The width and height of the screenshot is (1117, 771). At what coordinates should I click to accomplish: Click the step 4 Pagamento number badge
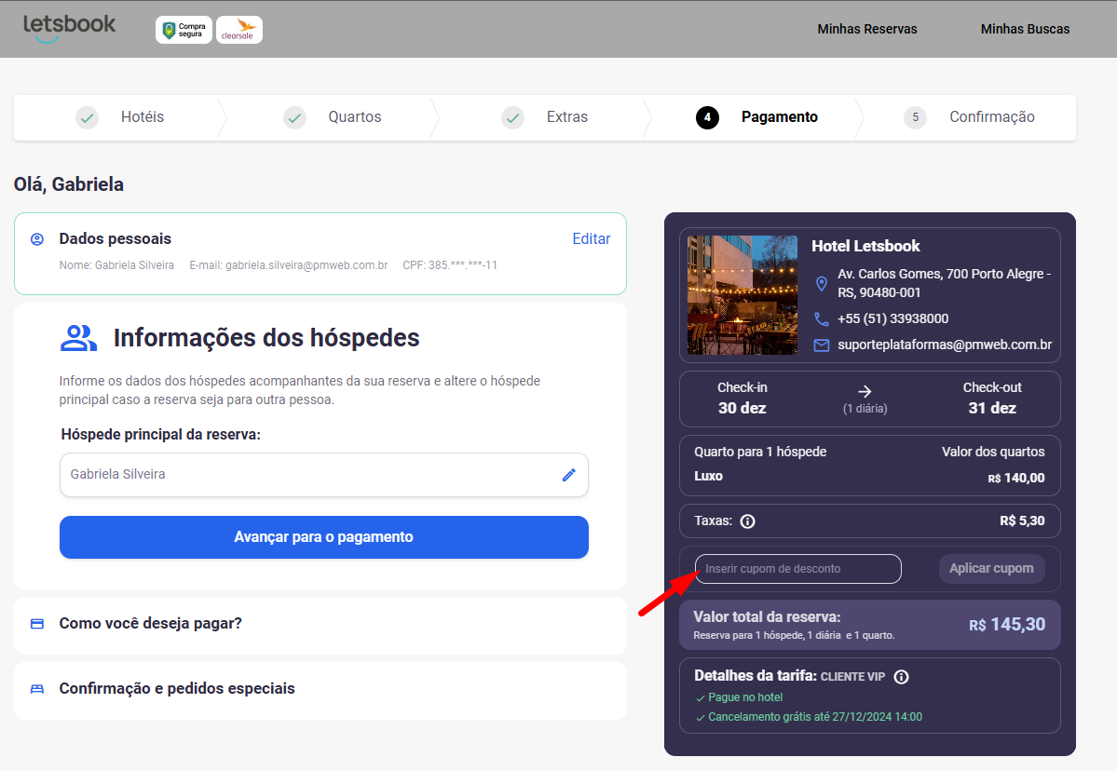[x=707, y=117]
